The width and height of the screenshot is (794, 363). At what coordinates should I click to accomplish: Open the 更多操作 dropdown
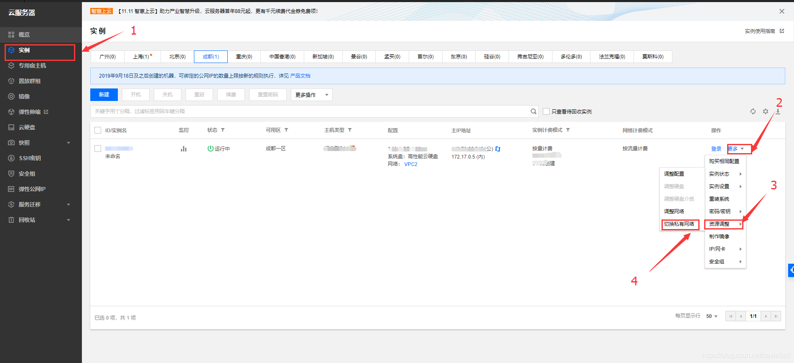[312, 95]
